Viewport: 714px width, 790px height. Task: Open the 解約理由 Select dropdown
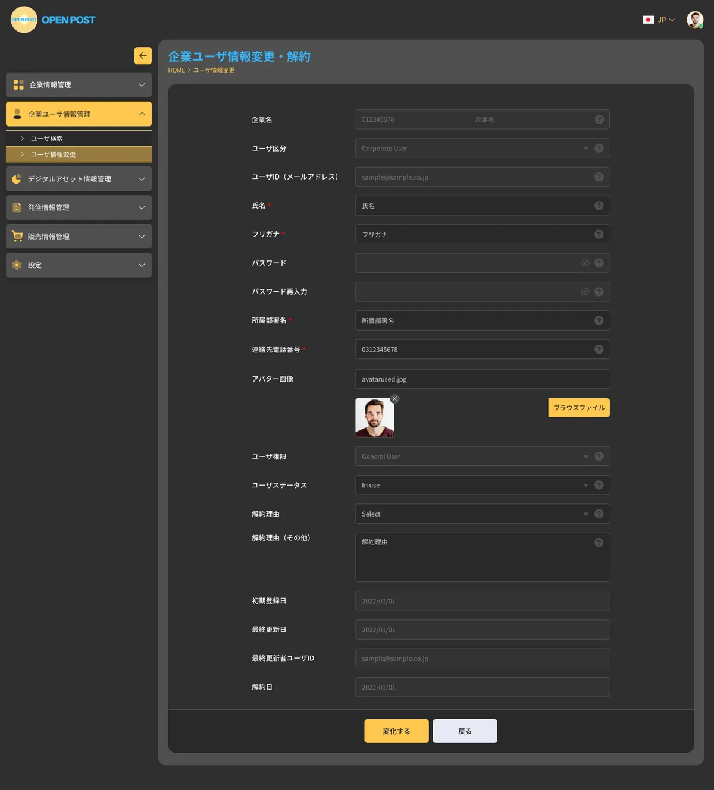tap(483, 514)
